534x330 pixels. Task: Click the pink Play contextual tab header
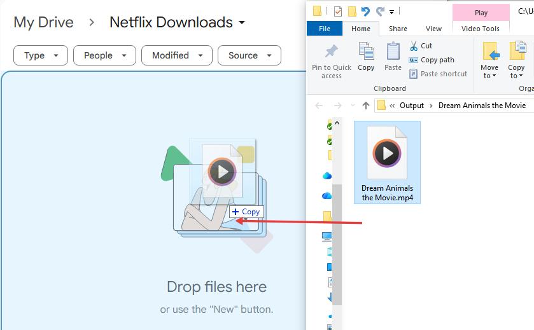click(481, 13)
